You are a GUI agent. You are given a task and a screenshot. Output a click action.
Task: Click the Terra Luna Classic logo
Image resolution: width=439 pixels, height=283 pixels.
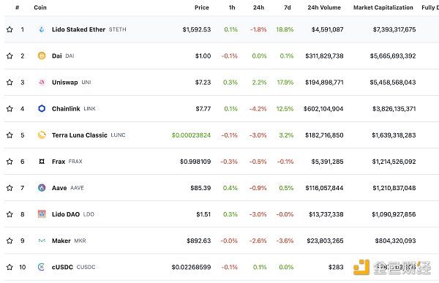[x=42, y=135]
